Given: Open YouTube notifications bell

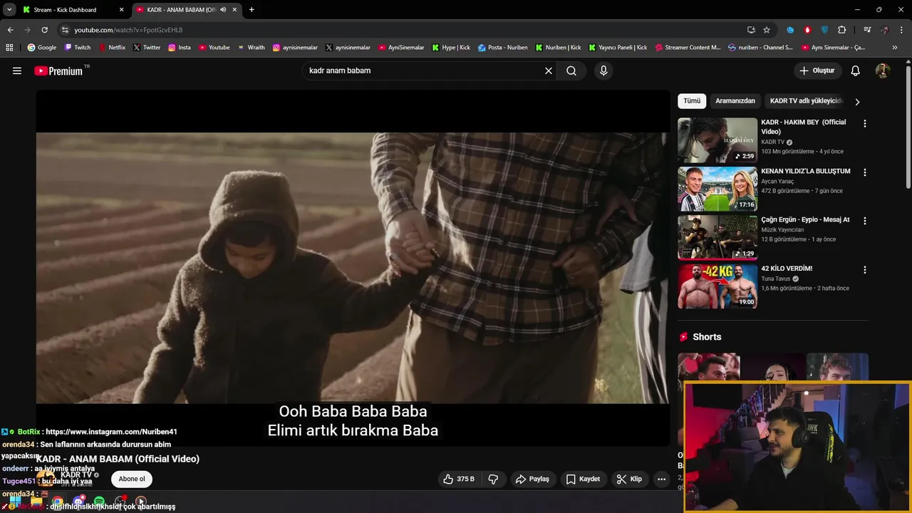Looking at the screenshot, I should [x=856, y=71].
